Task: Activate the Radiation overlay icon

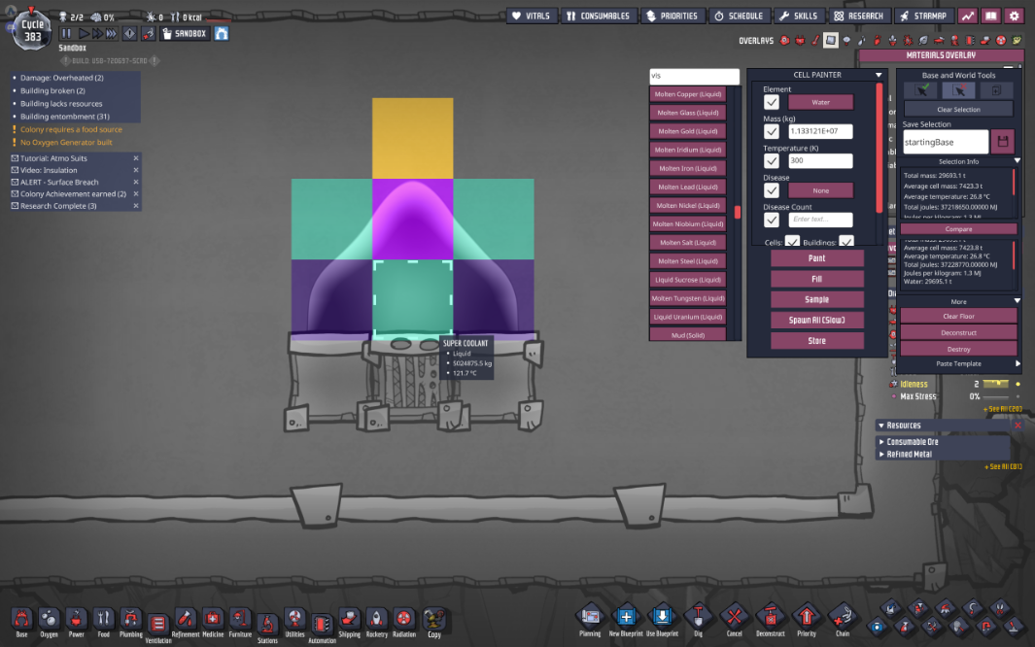Action: coord(1001,41)
